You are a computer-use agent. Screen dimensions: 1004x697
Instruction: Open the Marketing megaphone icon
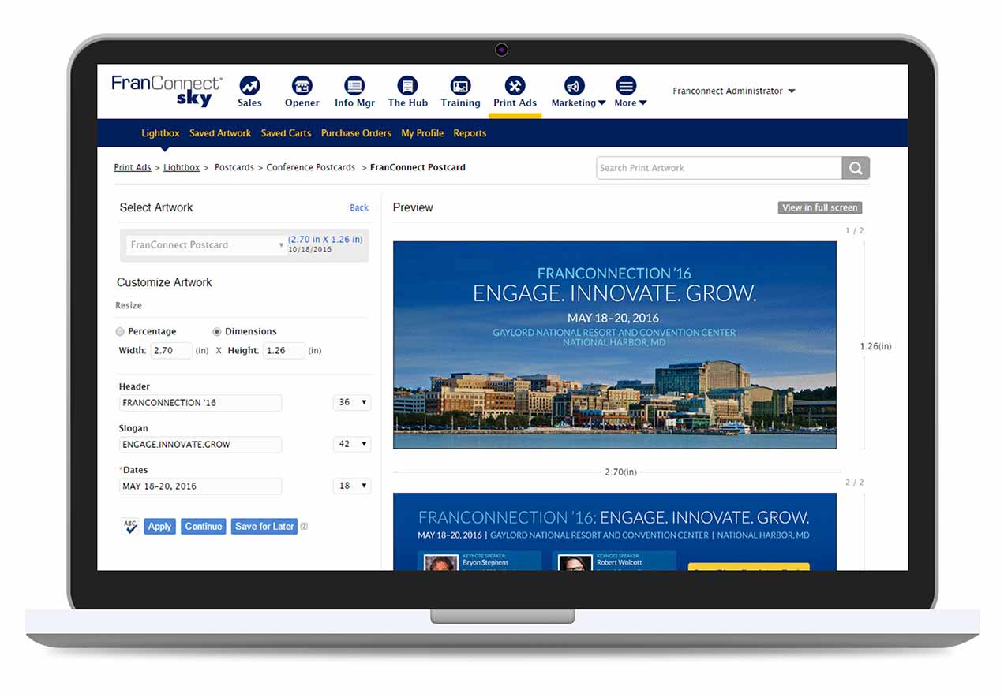(x=575, y=85)
